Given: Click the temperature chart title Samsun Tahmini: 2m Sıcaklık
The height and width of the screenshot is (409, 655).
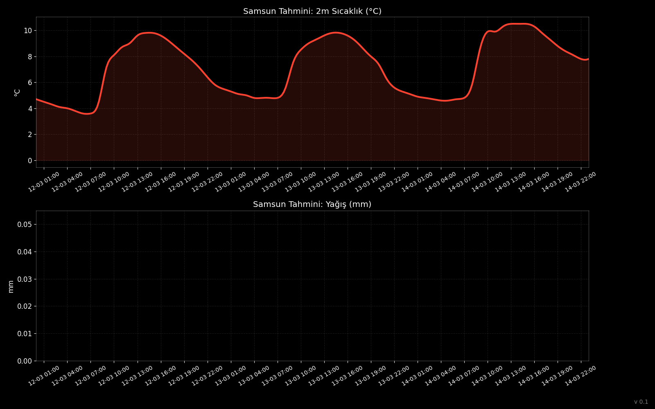Looking at the screenshot, I should (312, 11).
